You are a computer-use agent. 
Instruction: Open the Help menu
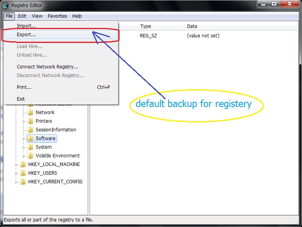(x=77, y=16)
